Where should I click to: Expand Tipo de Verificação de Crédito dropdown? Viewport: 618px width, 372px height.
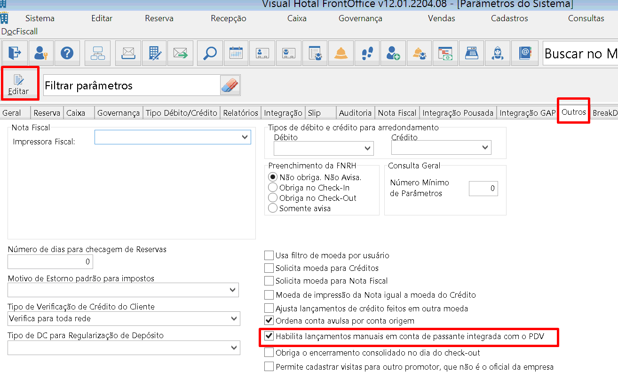(234, 318)
